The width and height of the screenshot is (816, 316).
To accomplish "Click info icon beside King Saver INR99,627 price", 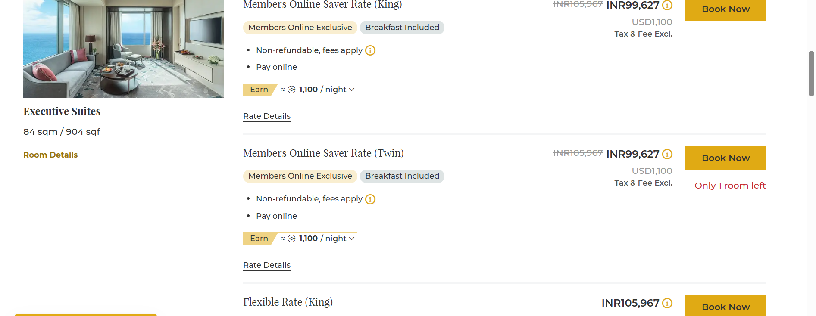I will point(667,5).
